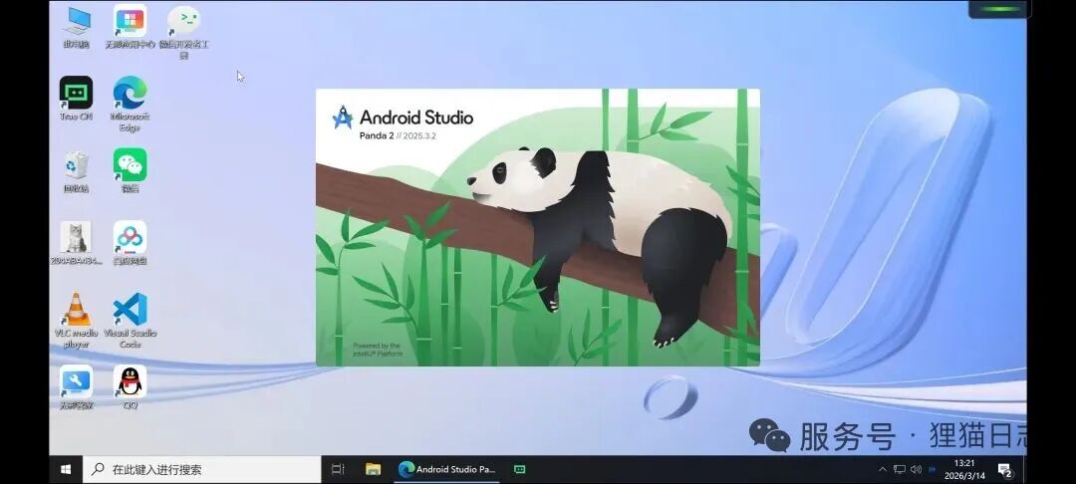Screen dimensions: 1076x484
Task: Open the clock showing 13:21
Action: click(x=964, y=470)
